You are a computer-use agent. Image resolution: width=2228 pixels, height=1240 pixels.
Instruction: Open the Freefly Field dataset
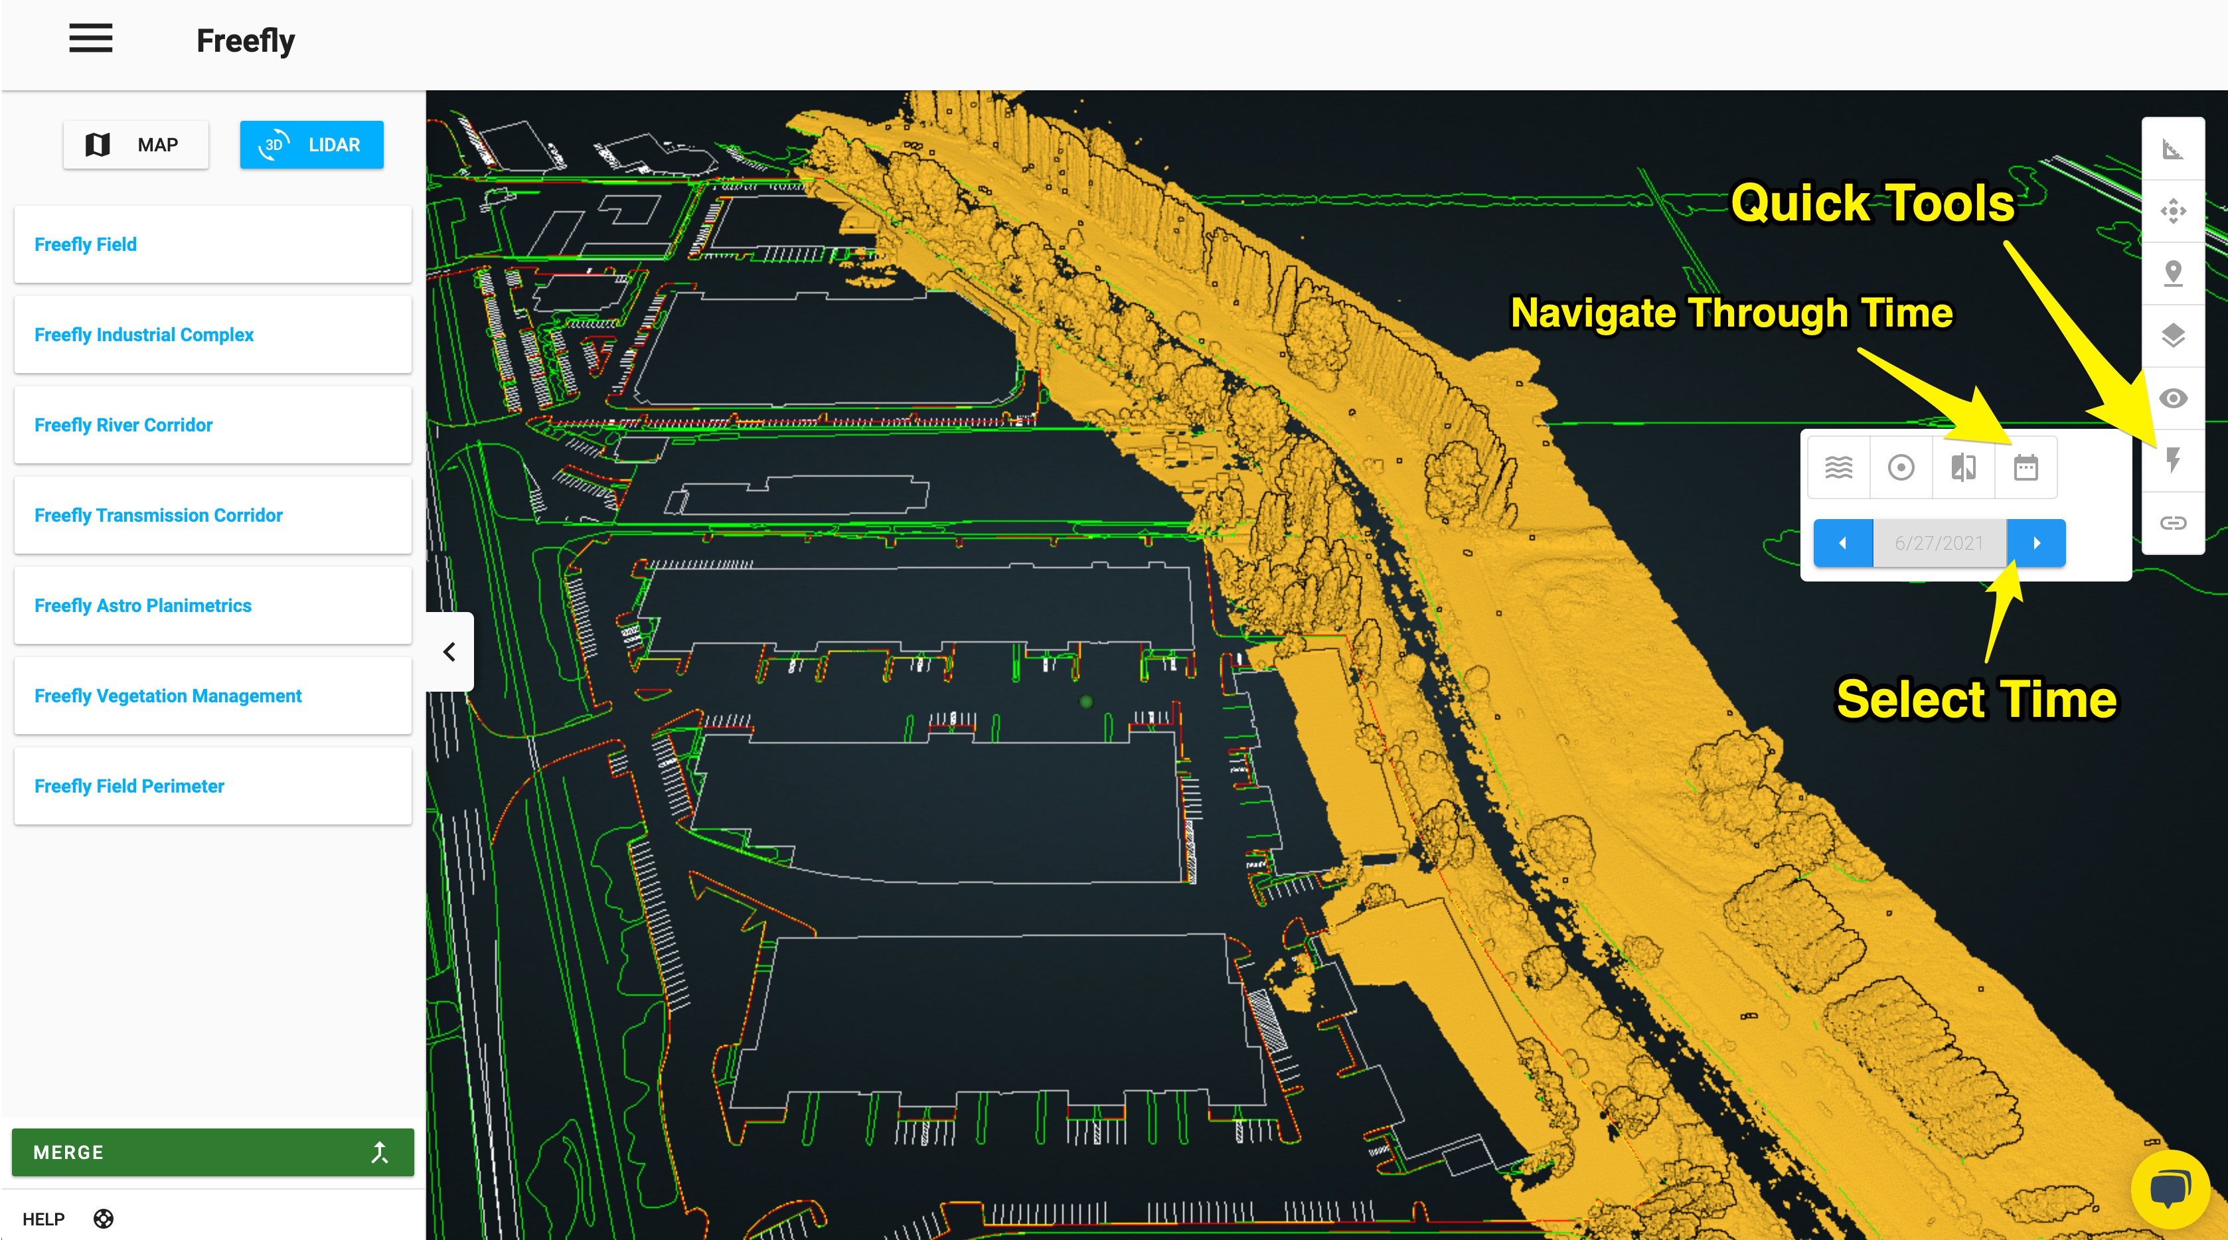click(212, 245)
